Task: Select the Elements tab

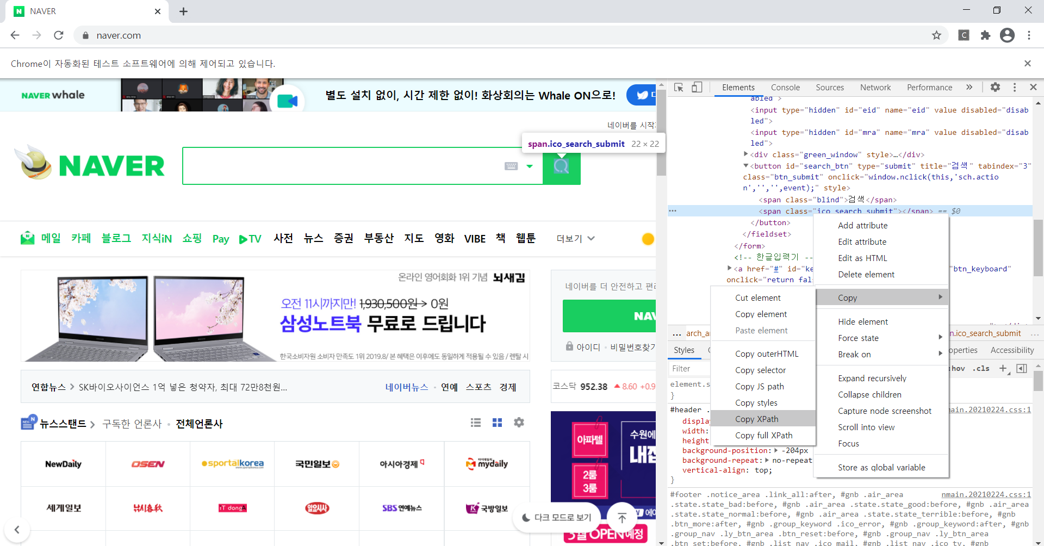Action: (738, 88)
